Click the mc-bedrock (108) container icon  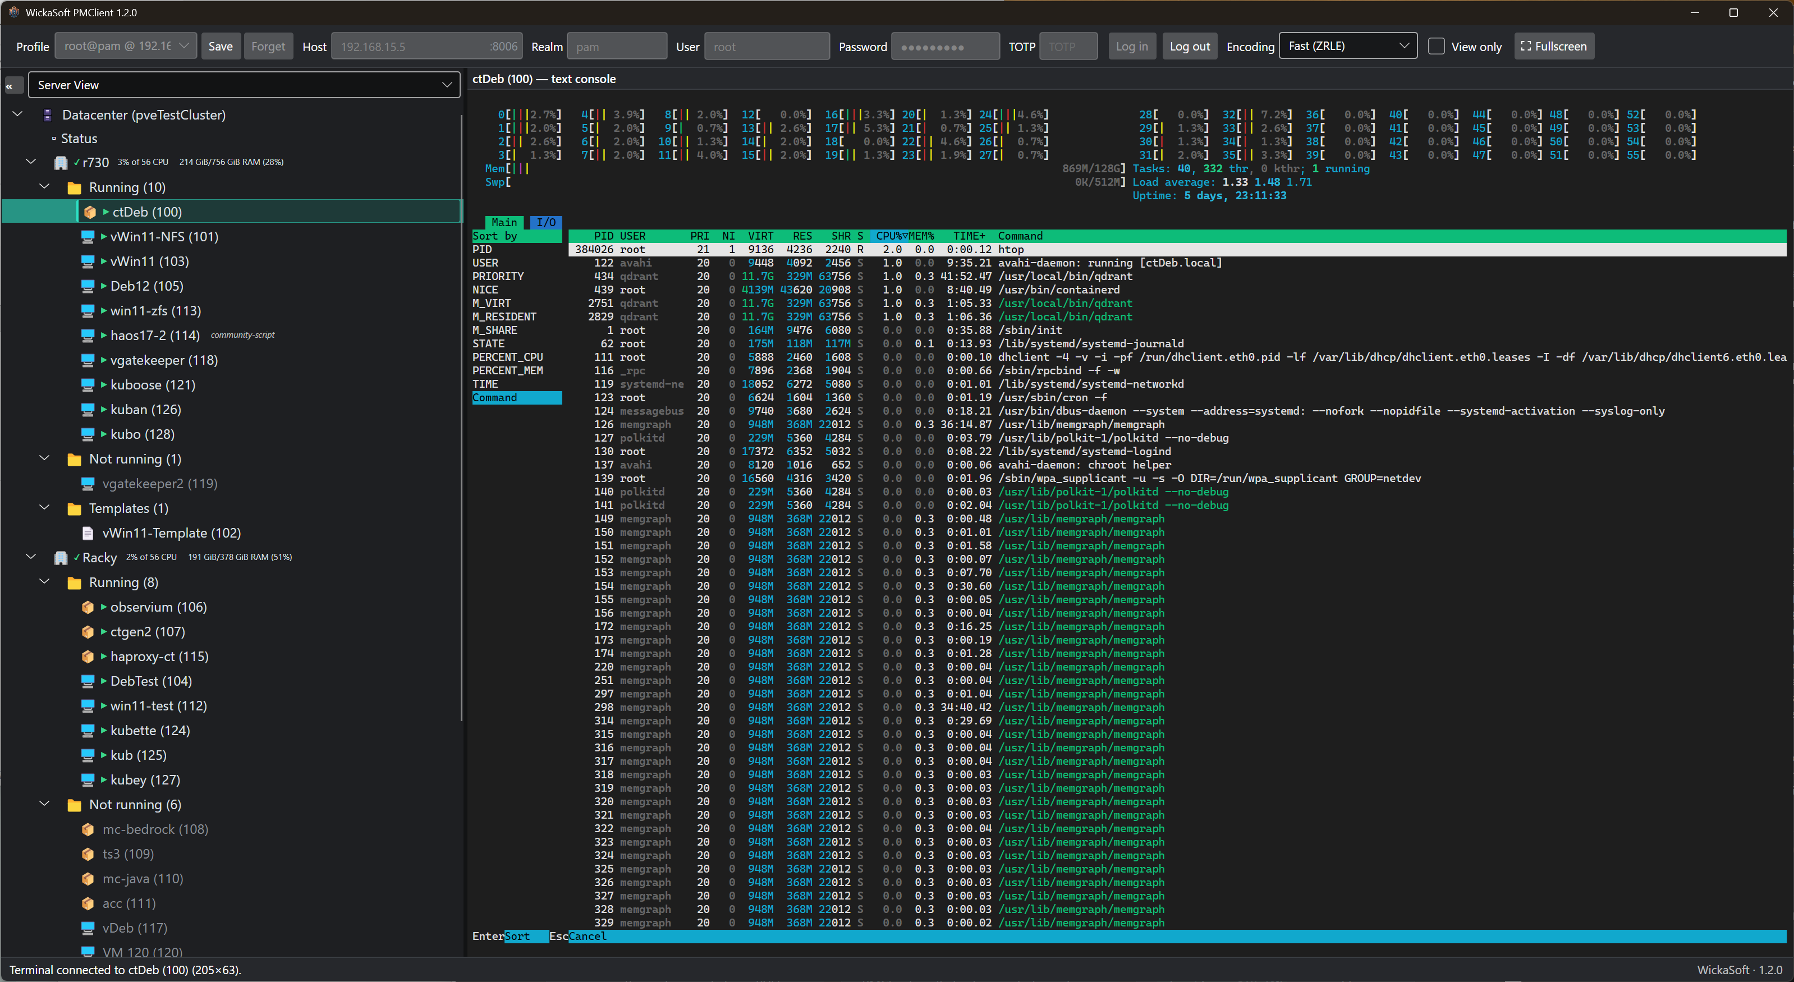pyautogui.click(x=88, y=829)
